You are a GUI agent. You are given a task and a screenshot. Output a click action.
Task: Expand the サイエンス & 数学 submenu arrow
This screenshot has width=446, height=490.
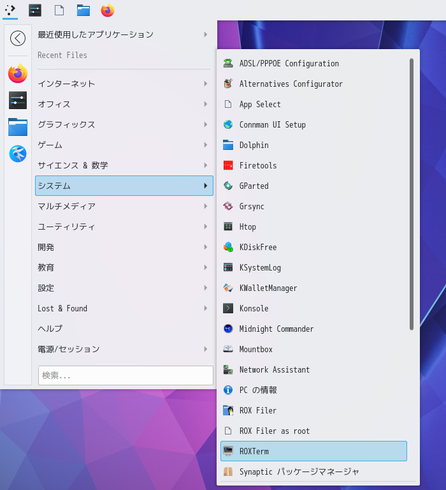pyautogui.click(x=206, y=165)
